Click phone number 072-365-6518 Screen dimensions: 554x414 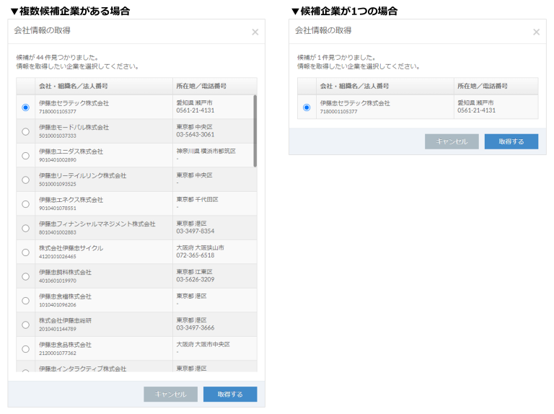tap(195, 255)
